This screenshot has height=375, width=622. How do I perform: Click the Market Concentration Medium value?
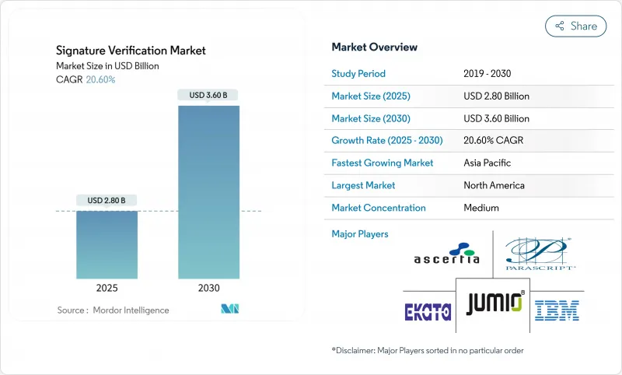(480, 208)
